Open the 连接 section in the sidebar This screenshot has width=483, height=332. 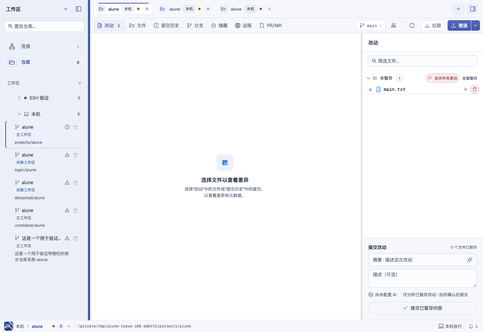click(44, 46)
